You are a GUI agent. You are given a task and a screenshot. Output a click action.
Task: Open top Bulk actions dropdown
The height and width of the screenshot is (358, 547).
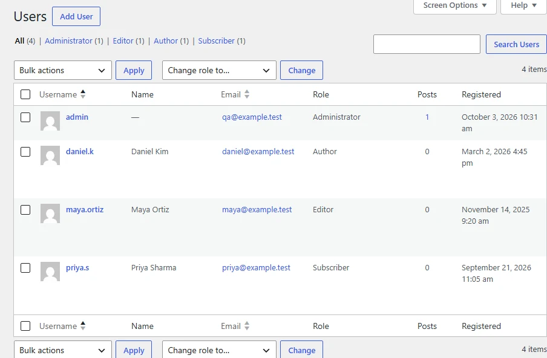click(x=63, y=70)
